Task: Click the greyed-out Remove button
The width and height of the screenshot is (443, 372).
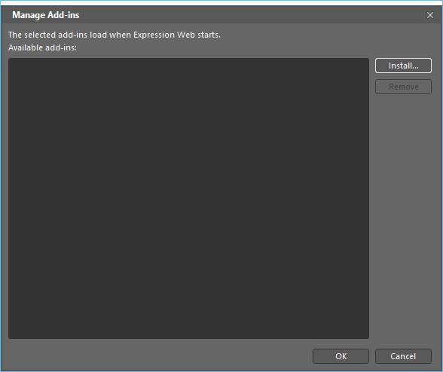Action: 403,87
